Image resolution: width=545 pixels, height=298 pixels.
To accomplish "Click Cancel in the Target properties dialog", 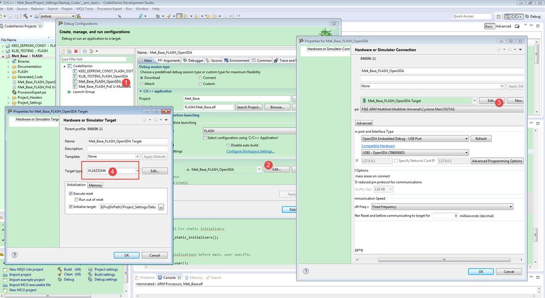I will click(155, 255).
